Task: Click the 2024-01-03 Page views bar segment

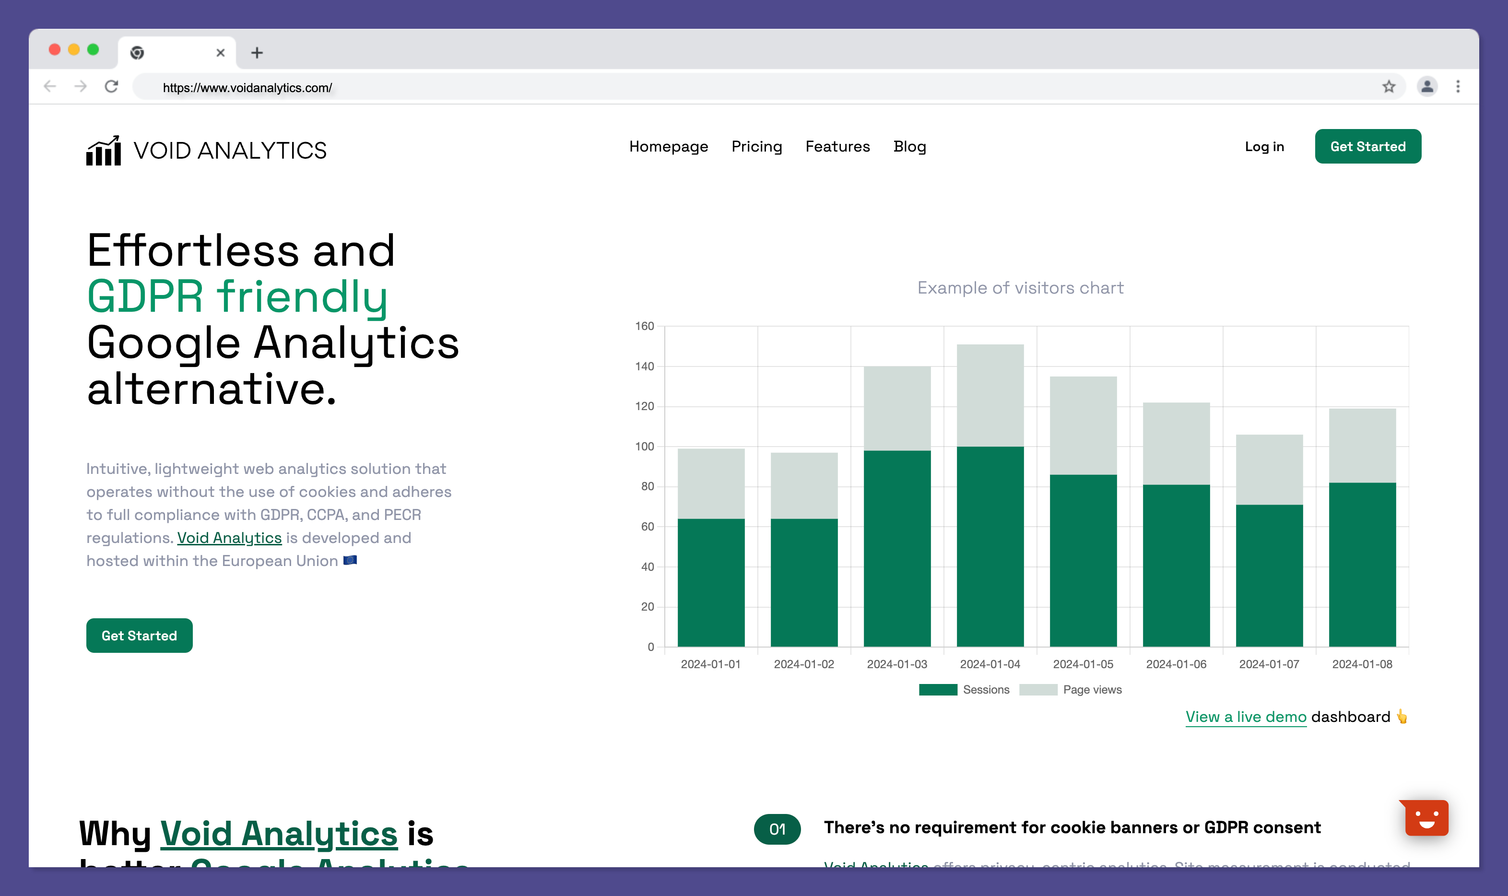Action: tap(897, 408)
